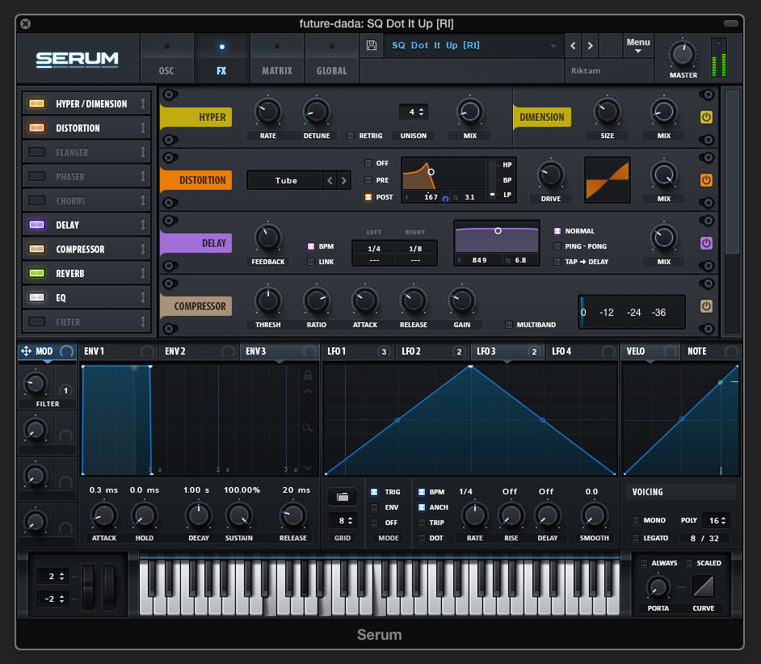Select the Compressor rack entry

(86, 249)
